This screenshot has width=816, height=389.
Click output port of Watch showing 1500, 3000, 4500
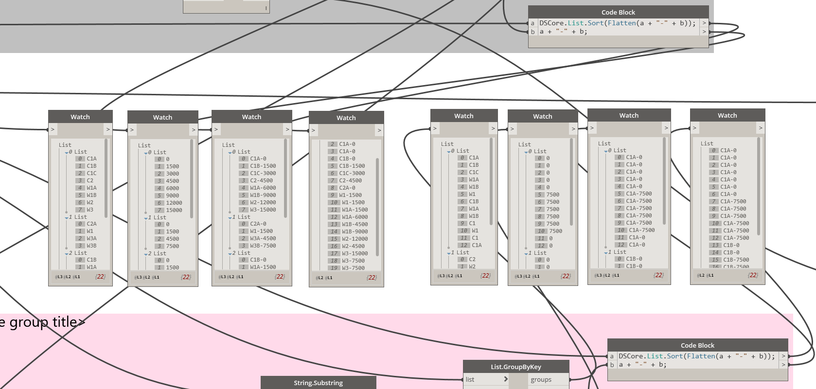[194, 129]
